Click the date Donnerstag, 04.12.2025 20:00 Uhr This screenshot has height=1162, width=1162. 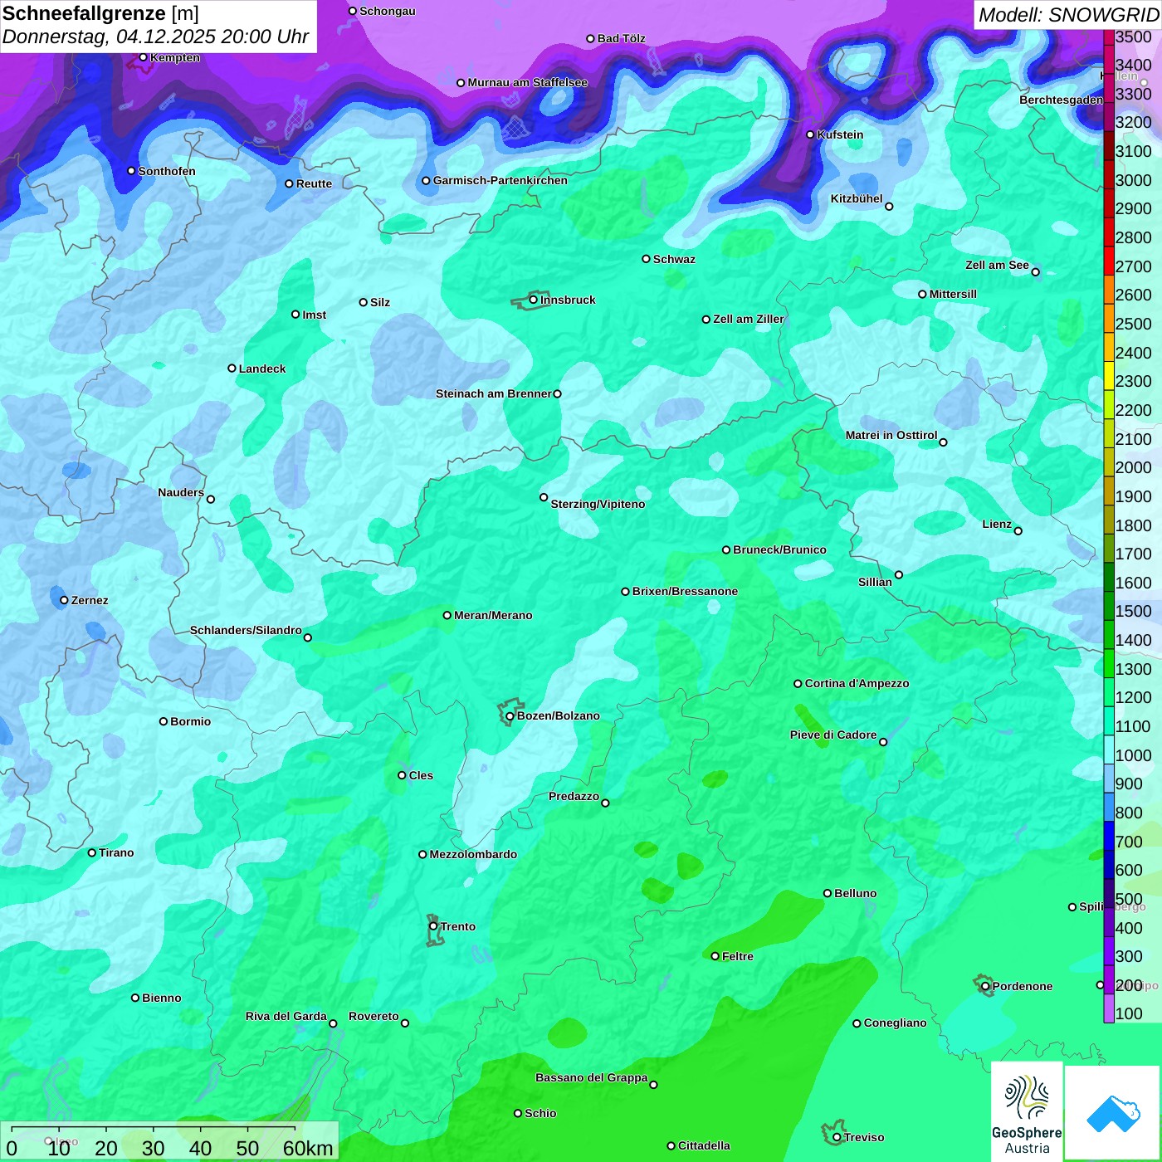[x=155, y=37]
